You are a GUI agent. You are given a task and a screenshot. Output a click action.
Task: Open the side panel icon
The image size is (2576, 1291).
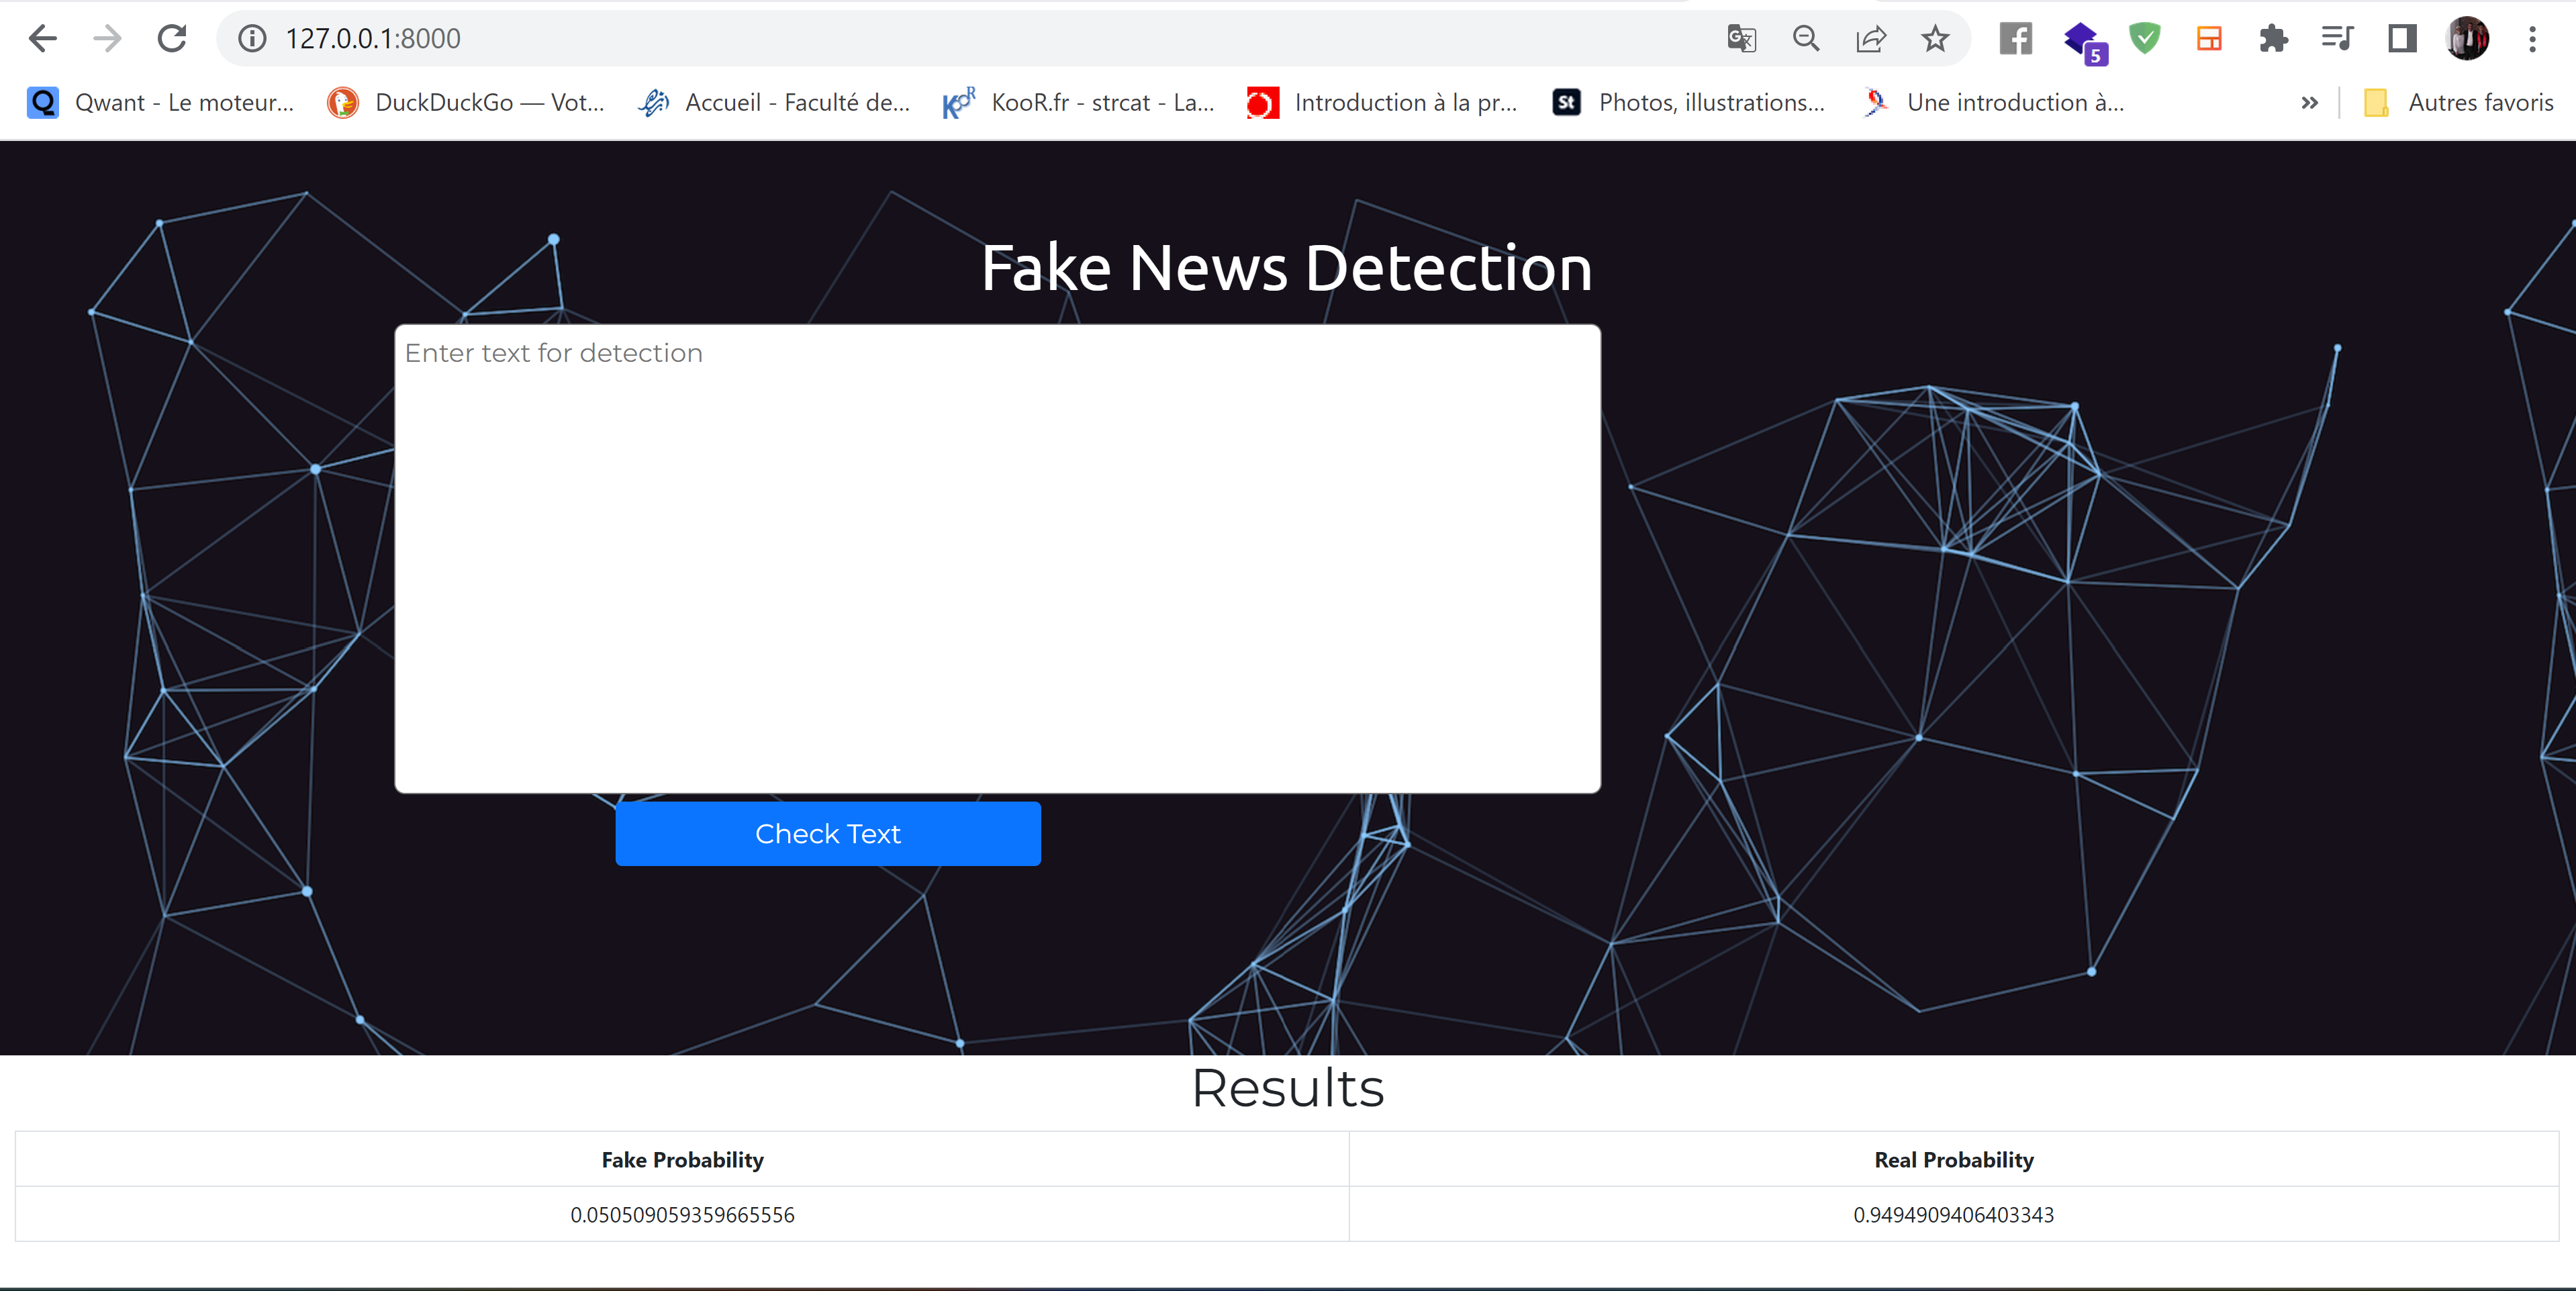(2402, 38)
